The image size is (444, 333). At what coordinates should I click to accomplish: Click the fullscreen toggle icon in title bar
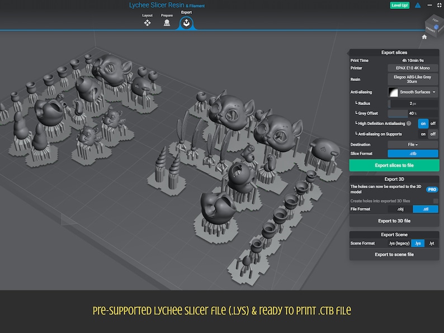point(439,5)
